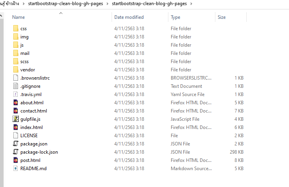The width and height of the screenshot is (289, 187).
Task: Select the .travis.yml file name
Action: [x=31, y=94]
